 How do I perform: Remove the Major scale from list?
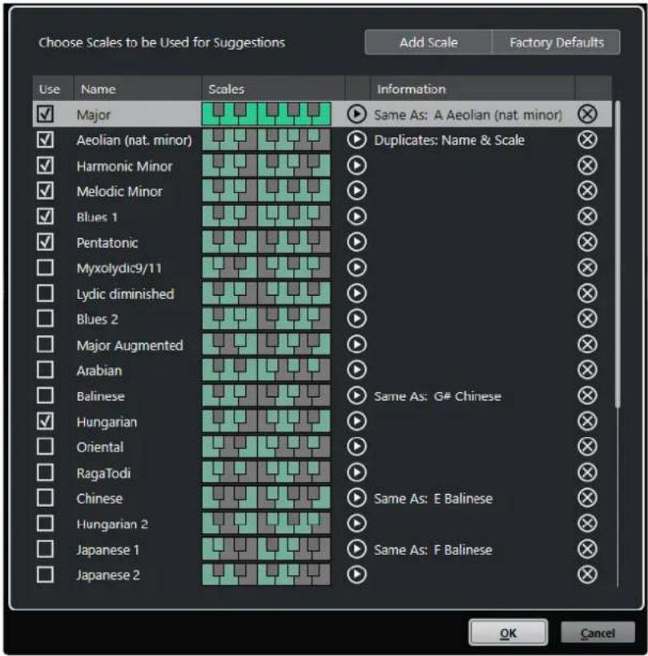587,114
